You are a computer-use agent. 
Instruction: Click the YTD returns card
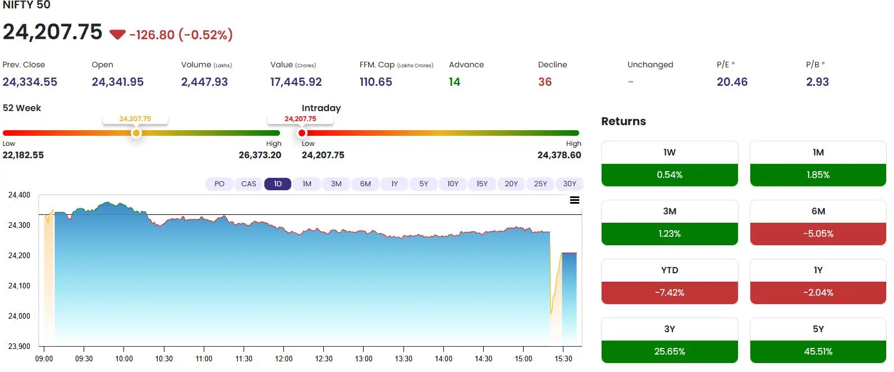(670, 282)
